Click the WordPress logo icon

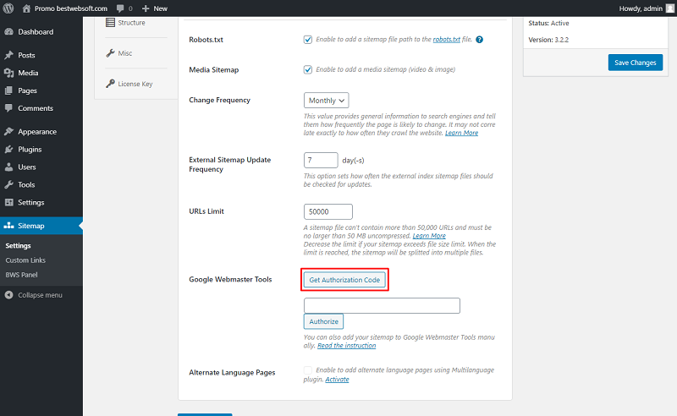(8, 8)
